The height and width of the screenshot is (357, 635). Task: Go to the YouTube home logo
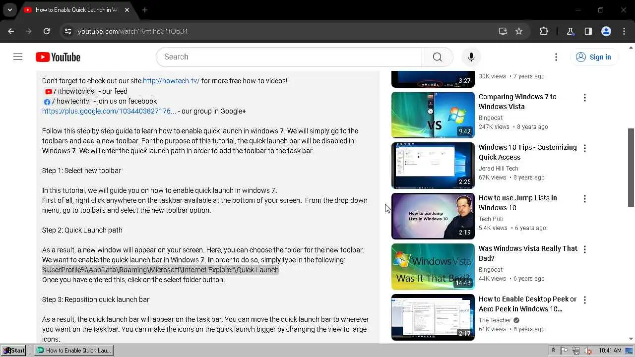(x=58, y=57)
